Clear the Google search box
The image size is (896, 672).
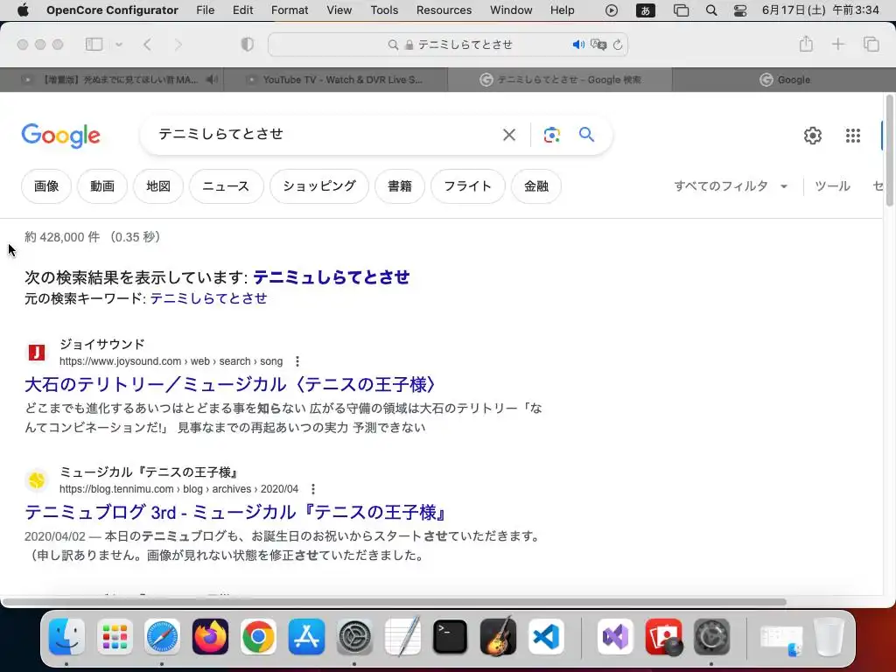click(x=508, y=135)
